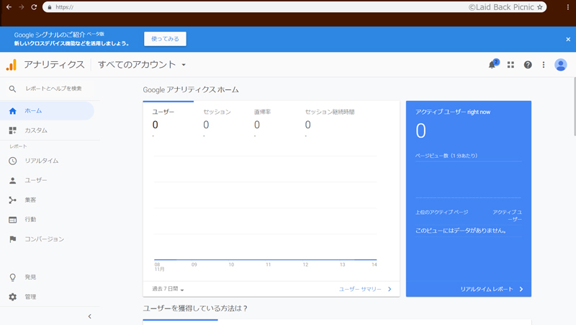The width and height of the screenshot is (576, 325).
Task: Open the リアルタイム レポート link
Action: (x=492, y=289)
